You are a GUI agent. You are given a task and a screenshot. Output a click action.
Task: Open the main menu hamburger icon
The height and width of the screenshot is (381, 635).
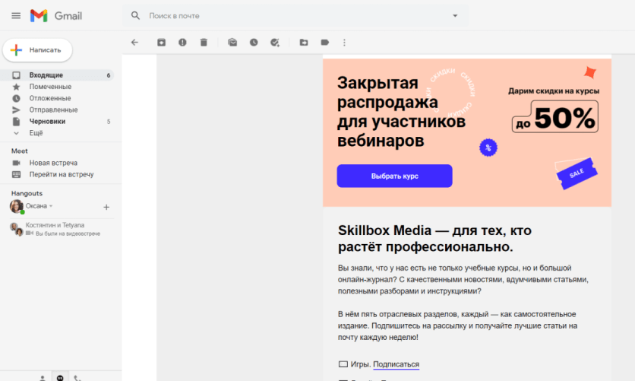coord(16,16)
